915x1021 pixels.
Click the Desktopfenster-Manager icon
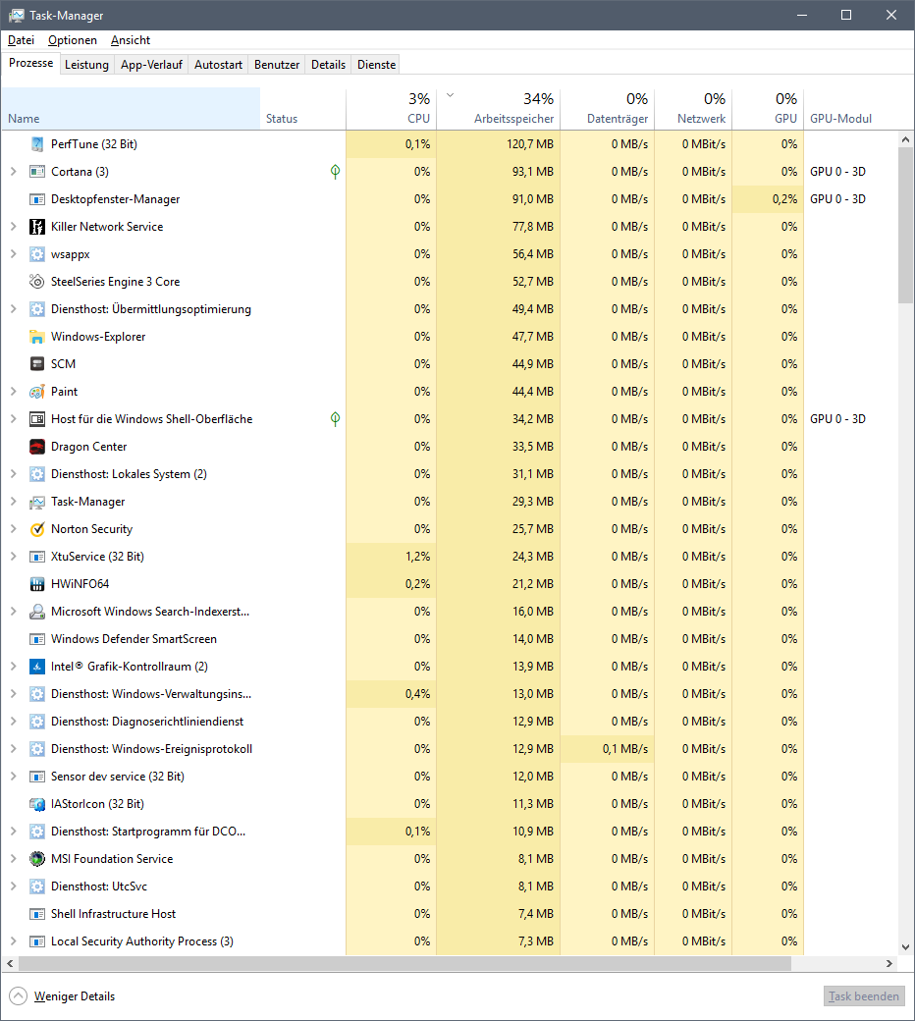(37, 199)
